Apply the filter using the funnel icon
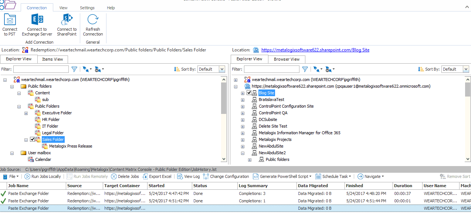 click(x=74, y=69)
